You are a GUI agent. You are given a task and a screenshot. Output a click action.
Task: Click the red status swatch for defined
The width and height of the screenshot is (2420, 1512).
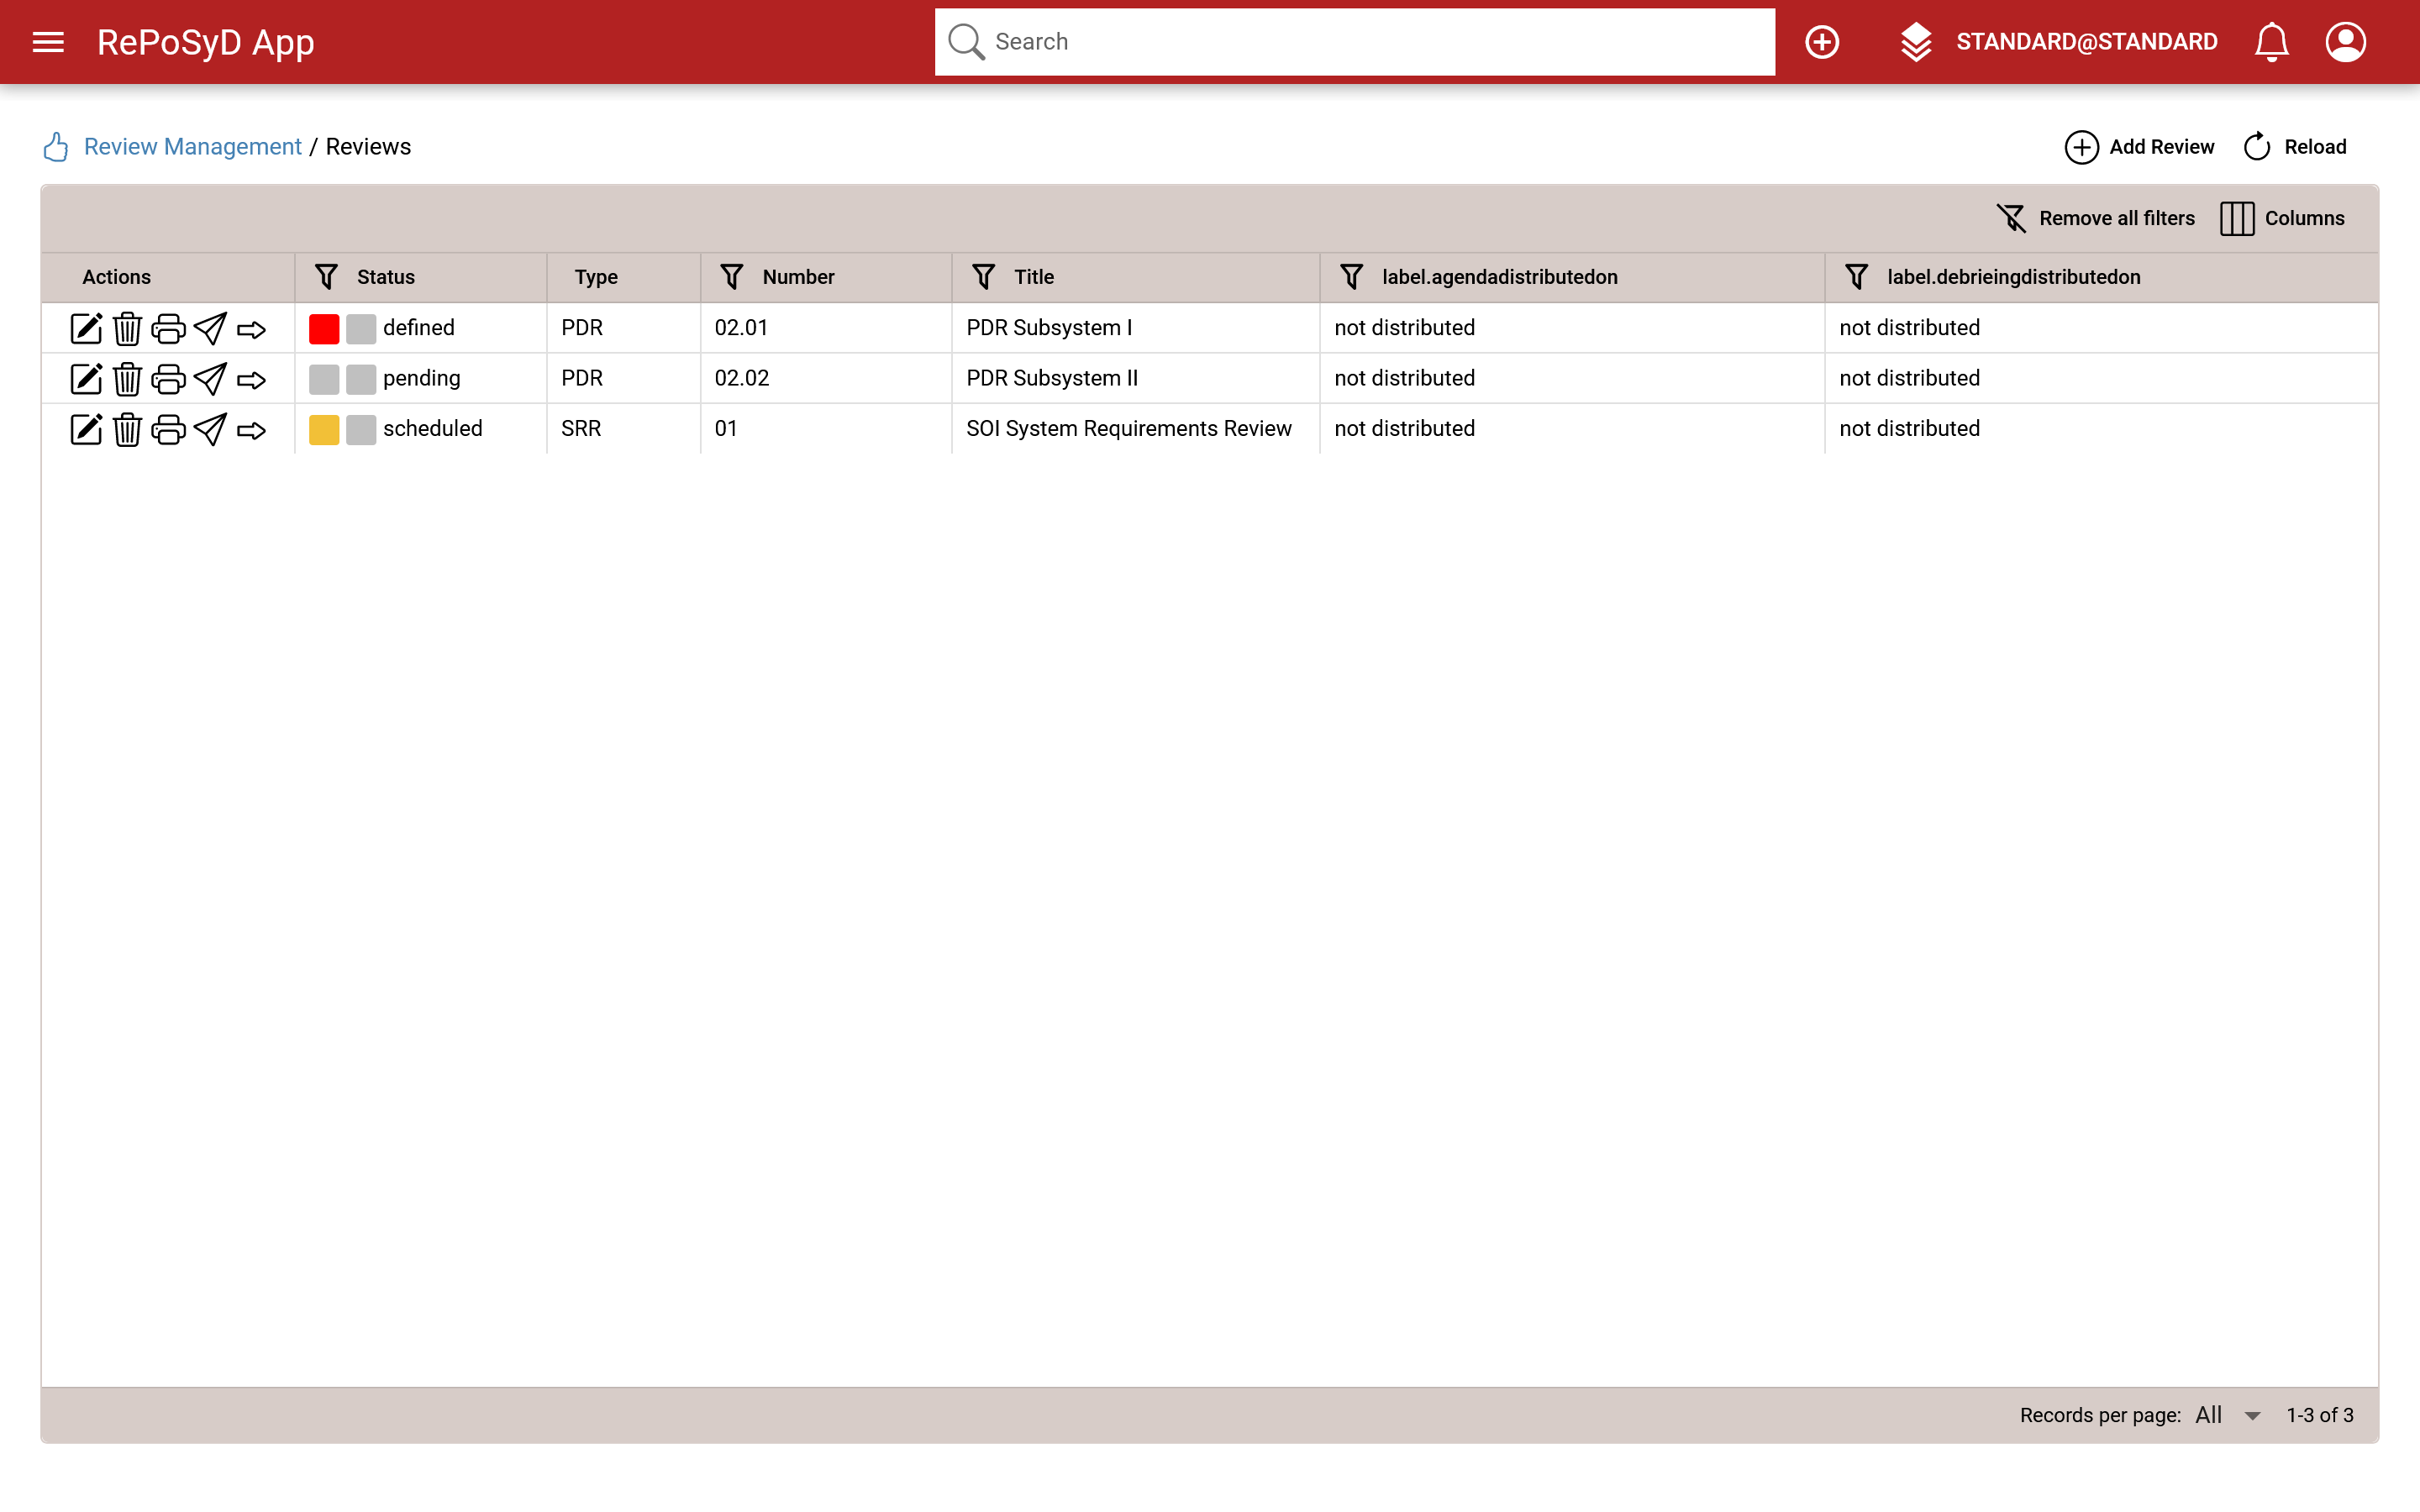point(324,328)
